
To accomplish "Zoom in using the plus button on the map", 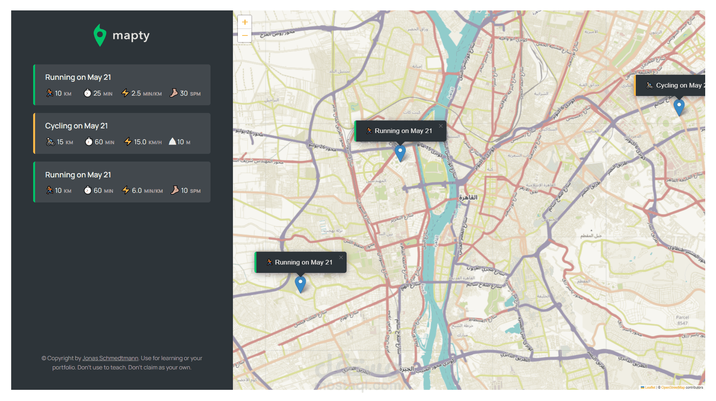I will (x=245, y=22).
